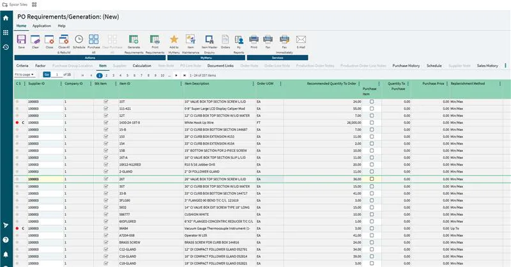The width and height of the screenshot is (511, 267).
Task: Switch to the Calculation tab
Action: pyautogui.click(x=142, y=66)
